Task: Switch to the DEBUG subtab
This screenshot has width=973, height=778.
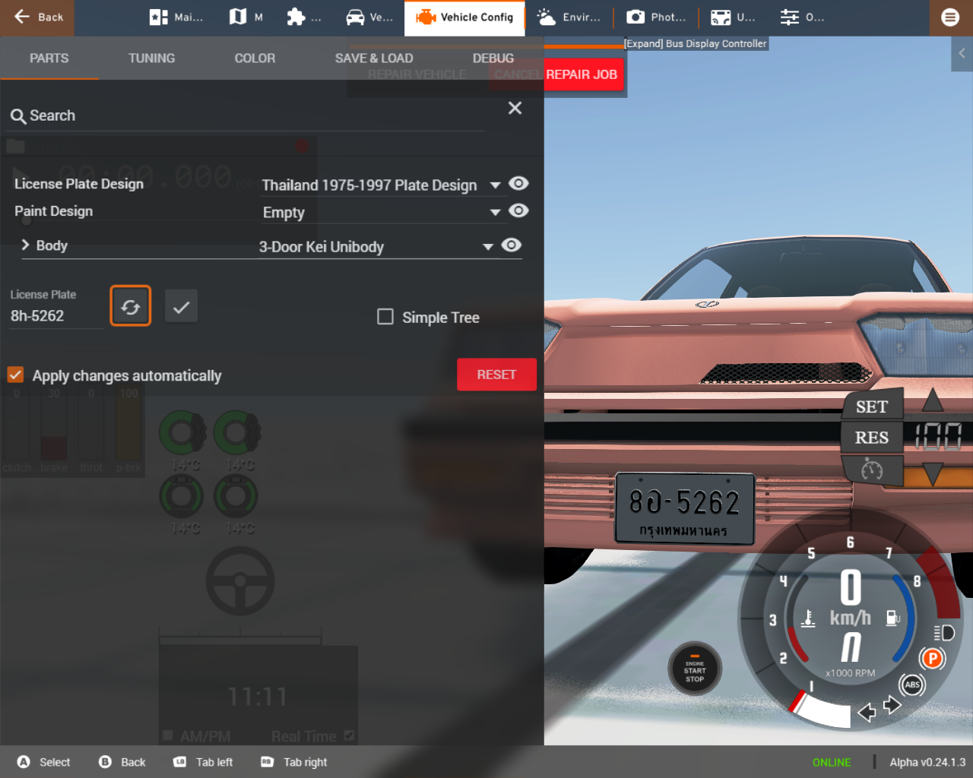Action: coord(493,59)
